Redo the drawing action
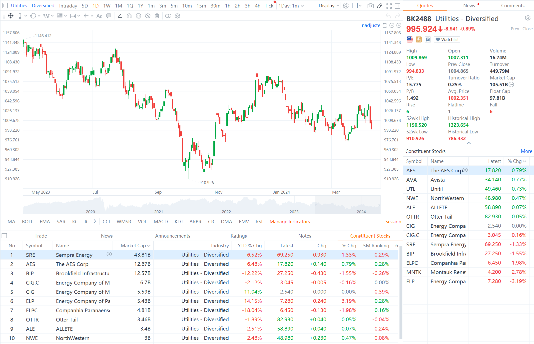The width and height of the screenshot is (534, 344). click(398, 16)
